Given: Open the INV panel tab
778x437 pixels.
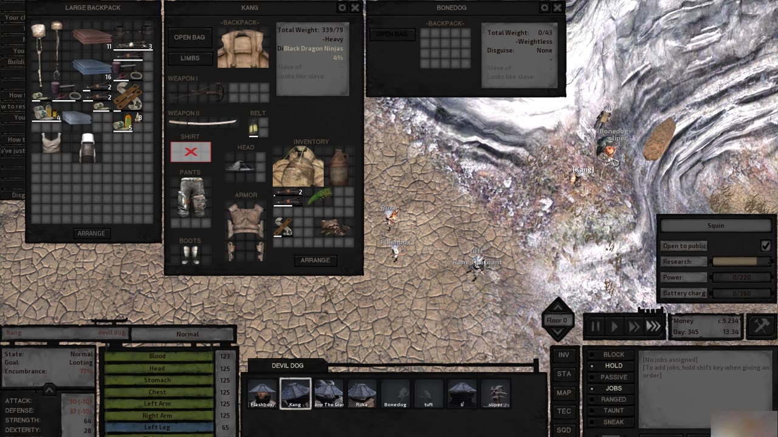Looking at the screenshot, I should pyautogui.click(x=564, y=355).
